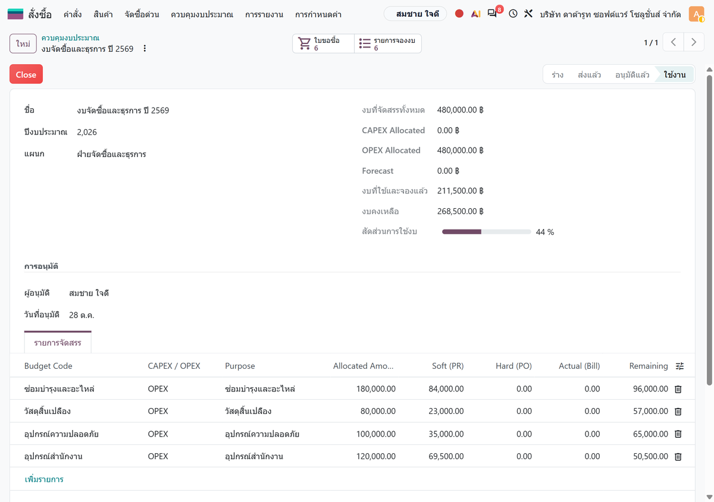
Task: Expand the การรายงาน menu
Action: pyautogui.click(x=264, y=14)
